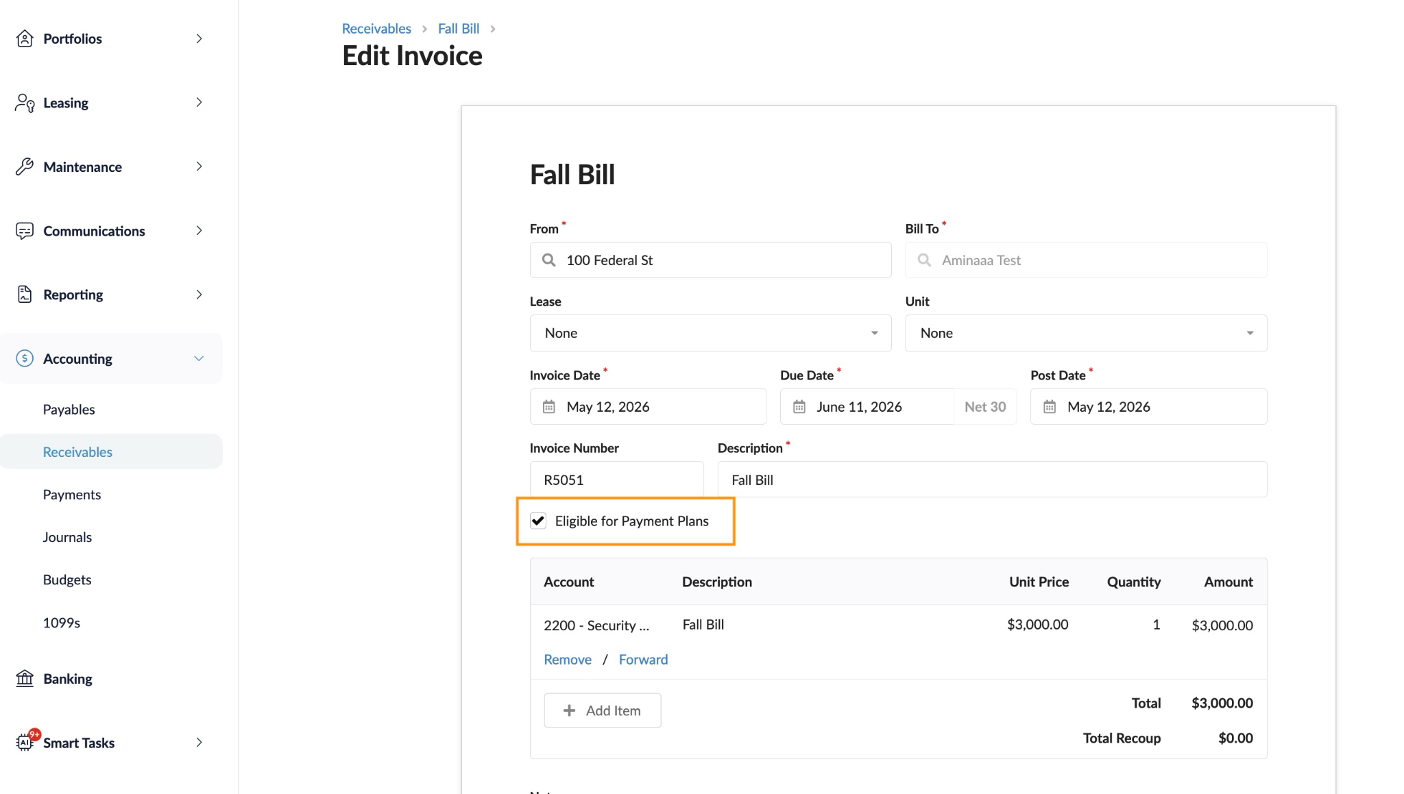Click the Add Item button
Image resolution: width=1404 pixels, height=794 pixels.
603,710
